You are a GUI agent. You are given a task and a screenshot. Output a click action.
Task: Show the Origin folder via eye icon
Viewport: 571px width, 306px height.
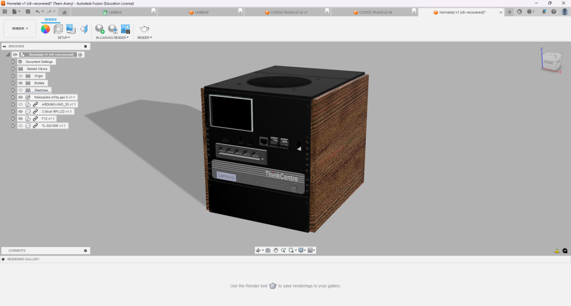(21, 76)
